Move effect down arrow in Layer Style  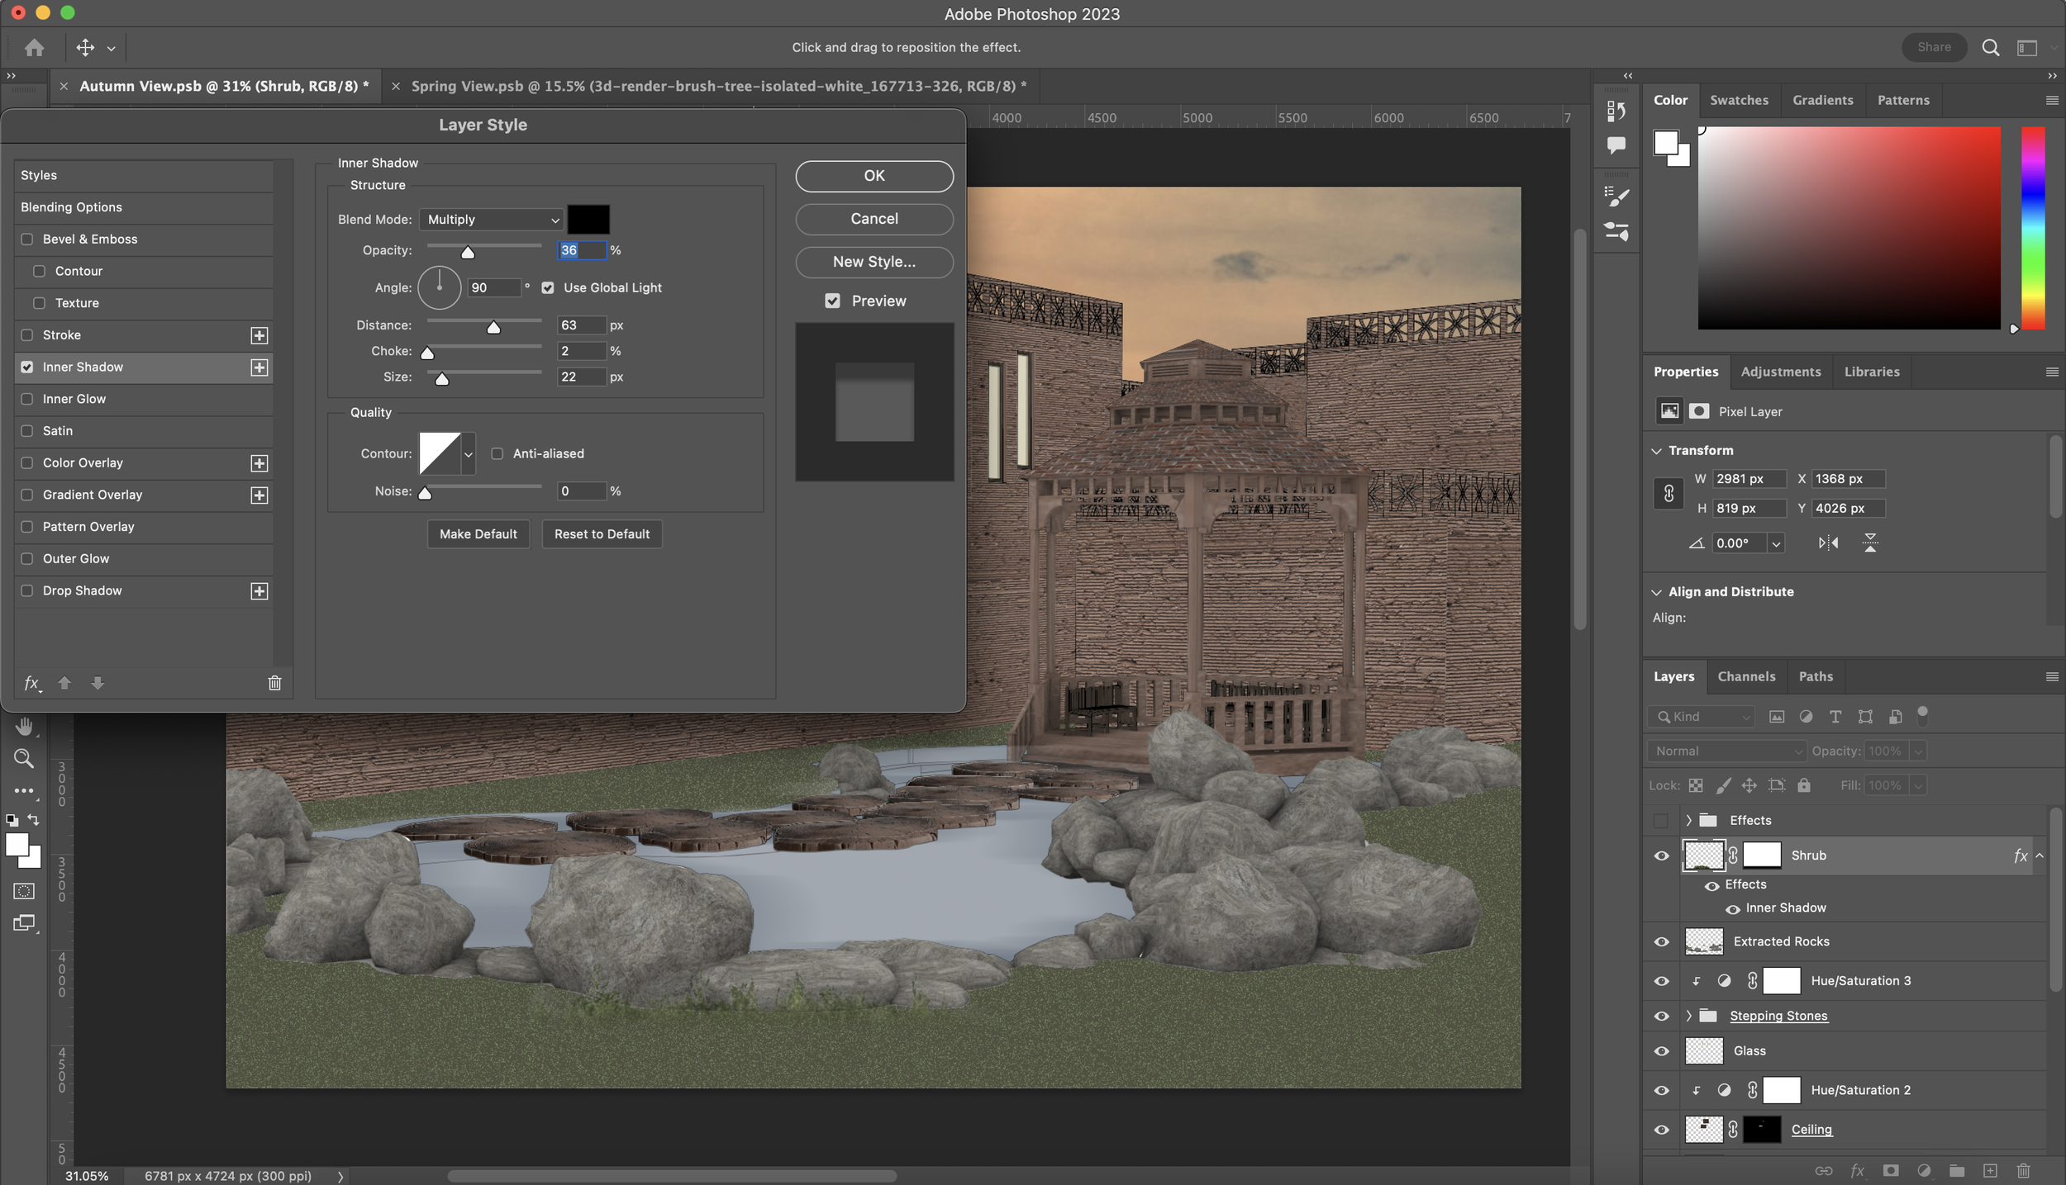[x=98, y=683]
